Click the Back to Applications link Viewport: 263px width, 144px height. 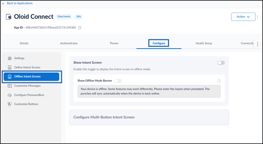(20, 3)
